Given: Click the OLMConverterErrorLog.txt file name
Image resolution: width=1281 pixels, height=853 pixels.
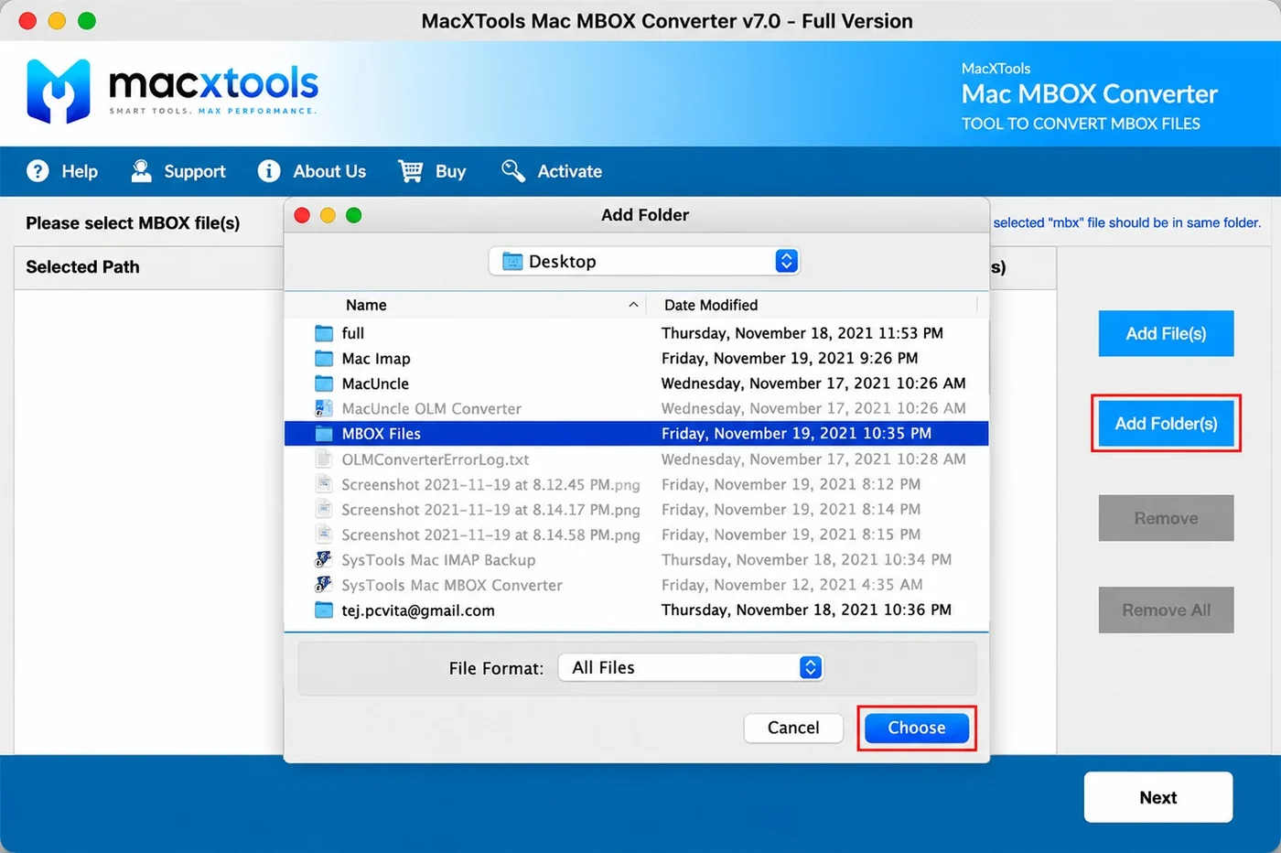Looking at the screenshot, I should coord(436,459).
